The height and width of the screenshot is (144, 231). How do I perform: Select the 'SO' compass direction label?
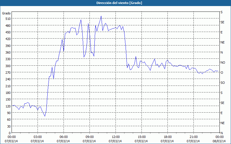[x=223, y=83]
